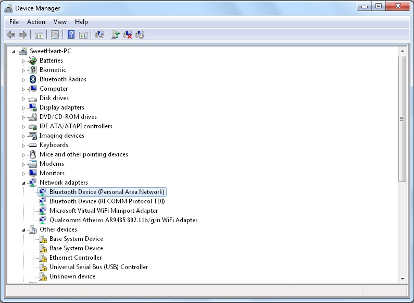Click the Forward arrow toolbar icon

[23, 34]
